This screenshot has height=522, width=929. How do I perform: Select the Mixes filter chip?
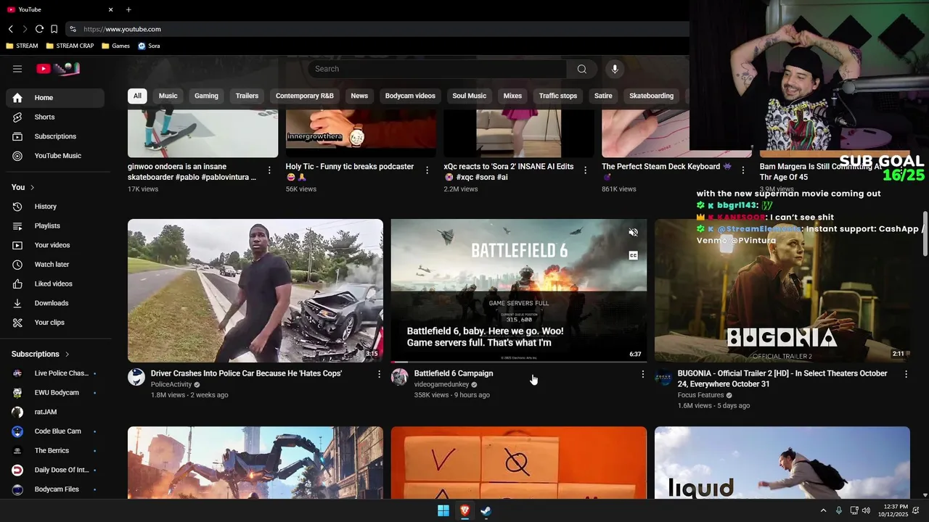click(x=512, y=96)
